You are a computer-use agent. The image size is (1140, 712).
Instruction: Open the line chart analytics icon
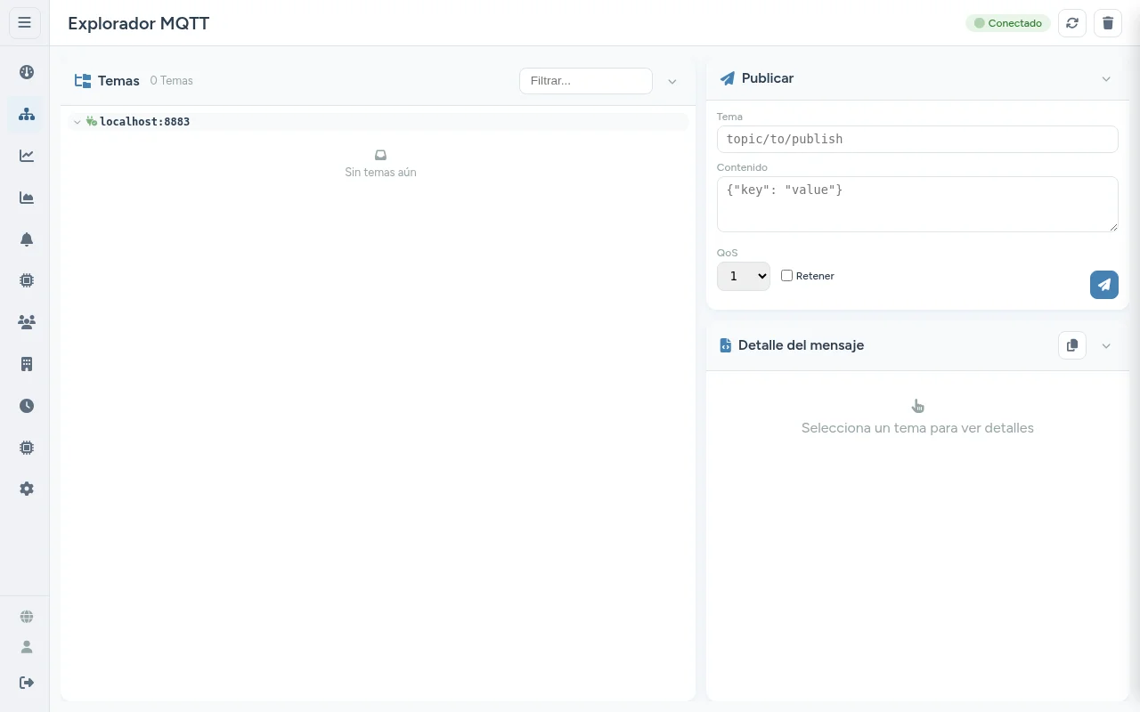point(27,155)
